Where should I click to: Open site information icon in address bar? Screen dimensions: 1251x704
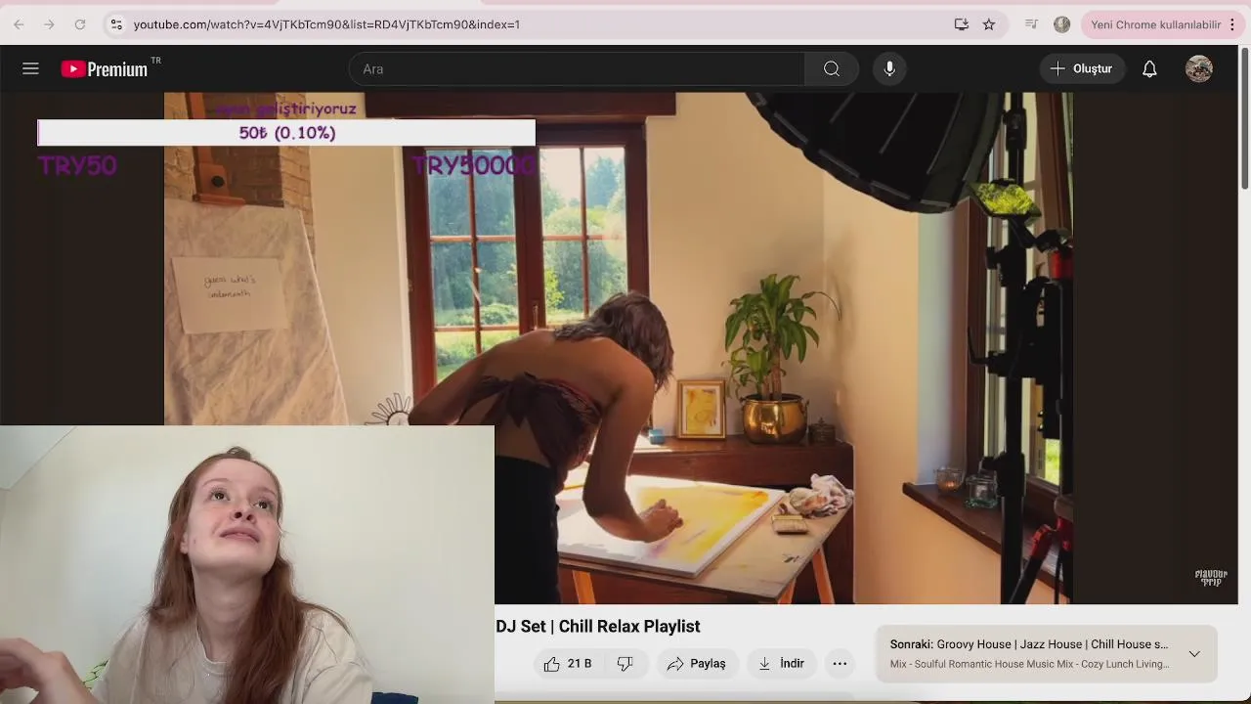[x=116, y=24]
